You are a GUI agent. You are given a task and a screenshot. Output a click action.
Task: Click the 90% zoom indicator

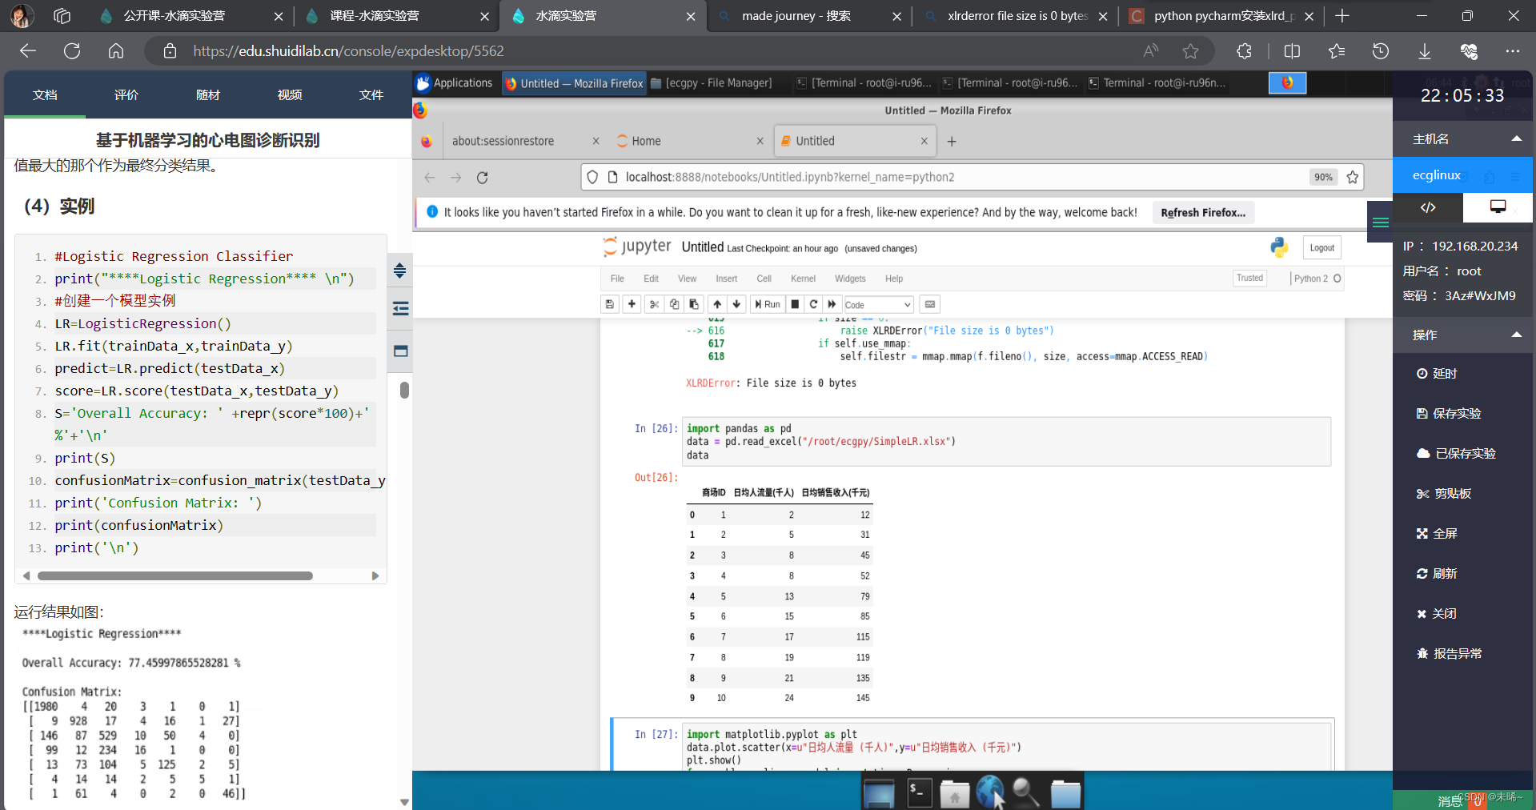[1323, 177]
